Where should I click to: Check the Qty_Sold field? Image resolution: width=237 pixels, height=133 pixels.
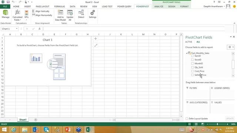193,67
